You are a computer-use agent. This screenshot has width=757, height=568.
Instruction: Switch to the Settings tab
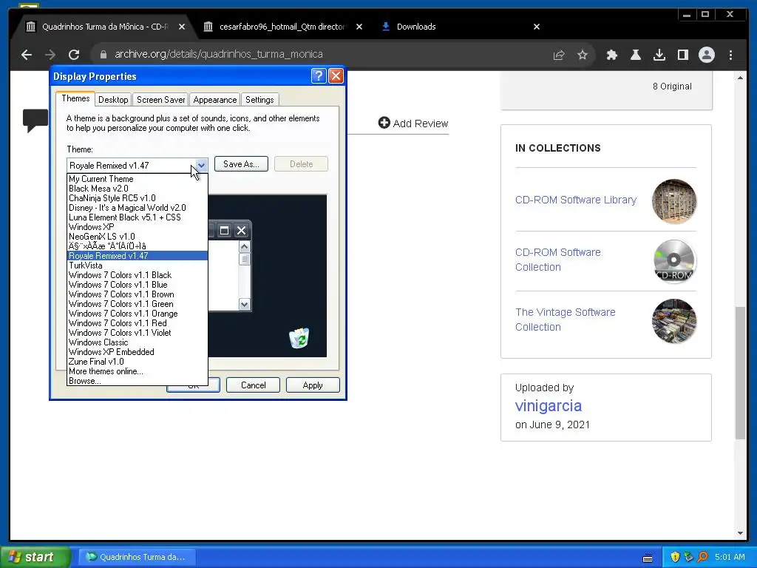(x=259, y=100)
